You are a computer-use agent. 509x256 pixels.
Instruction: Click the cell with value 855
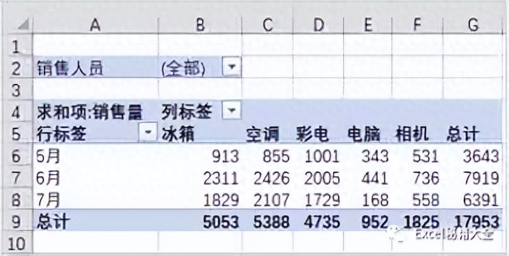click(267, 156)
